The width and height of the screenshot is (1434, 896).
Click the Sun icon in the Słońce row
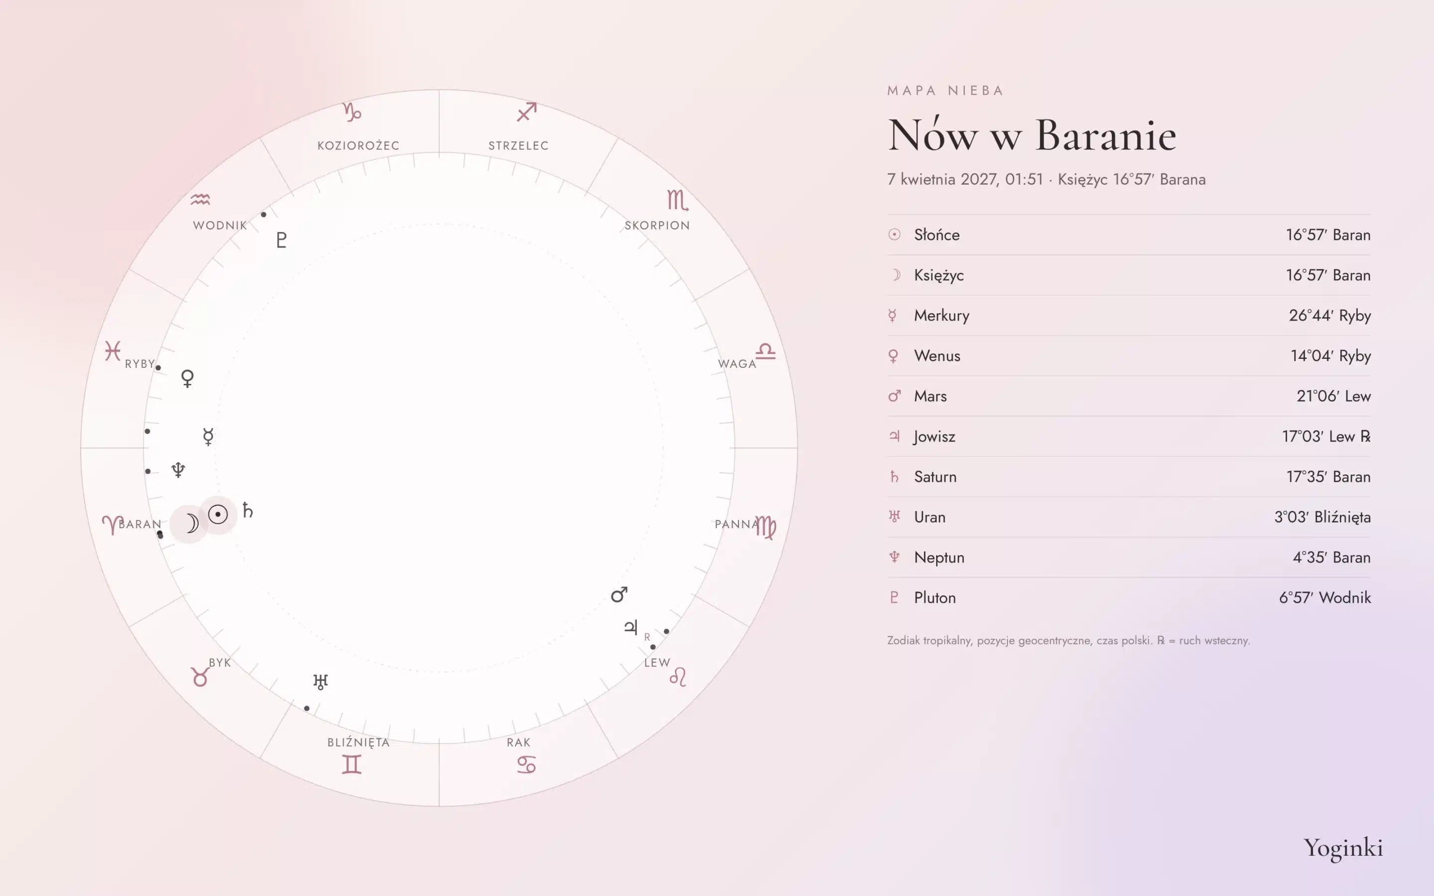pyautogui.click(x=895, y=234)
